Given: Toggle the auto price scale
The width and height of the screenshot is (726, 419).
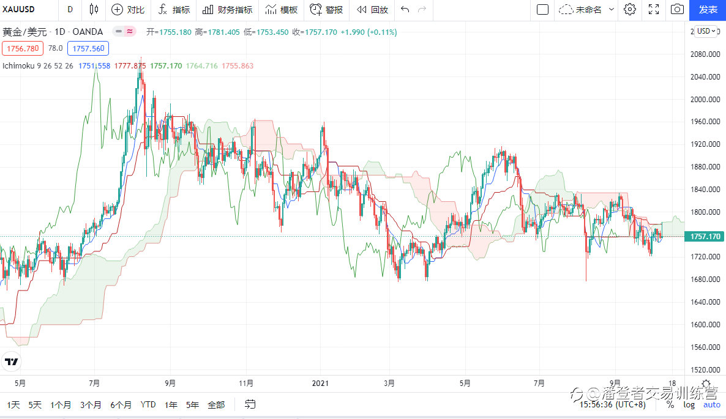Looking at the screenshot, I should coord(711,404).
